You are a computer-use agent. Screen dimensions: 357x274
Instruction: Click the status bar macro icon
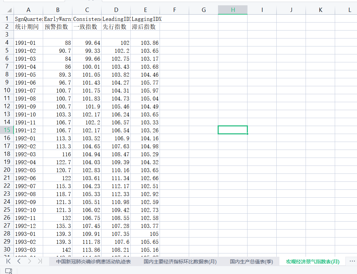point(9,271)
